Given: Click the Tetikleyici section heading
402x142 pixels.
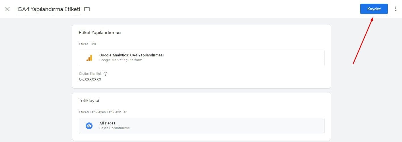Looking at the screenshot, I should point(89,101).
